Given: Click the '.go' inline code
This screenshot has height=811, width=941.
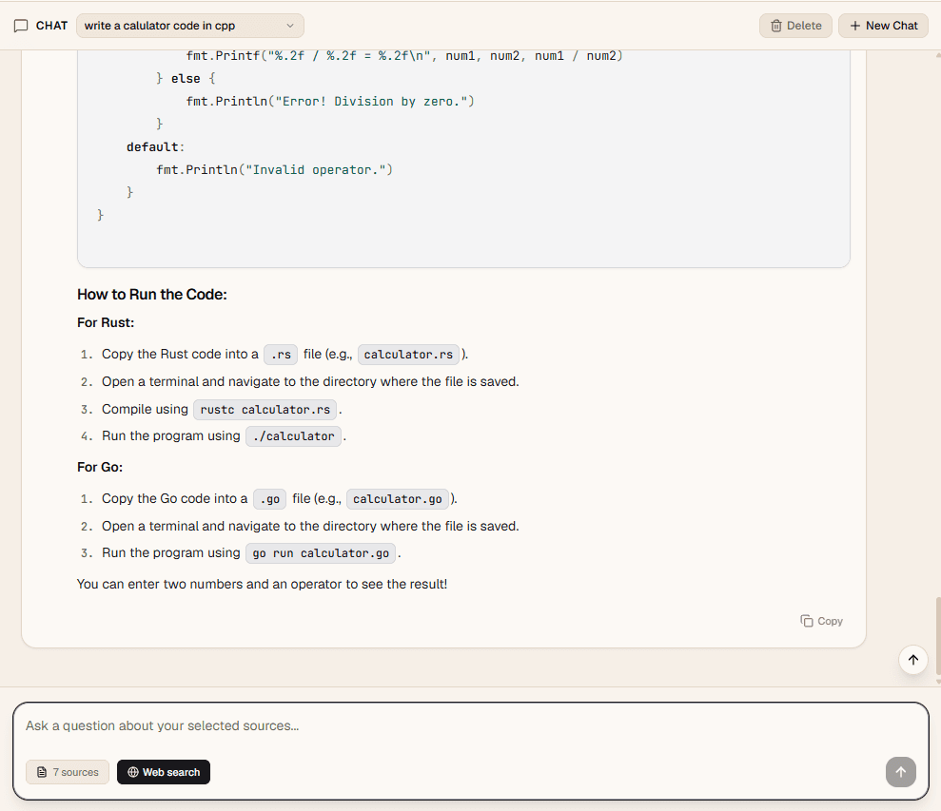Looking at the screenshot, I should coord(269,499).
